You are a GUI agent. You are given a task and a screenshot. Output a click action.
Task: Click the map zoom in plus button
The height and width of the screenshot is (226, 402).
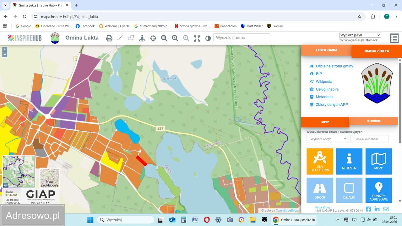[5, 49]
